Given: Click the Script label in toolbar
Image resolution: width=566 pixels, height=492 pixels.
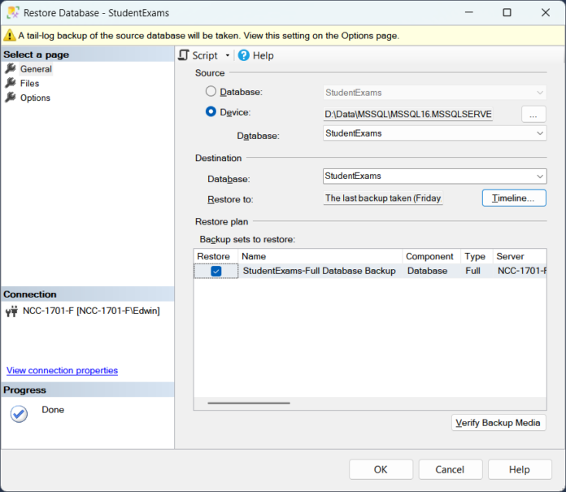Looking at the screenshot, I should point(205,55).
